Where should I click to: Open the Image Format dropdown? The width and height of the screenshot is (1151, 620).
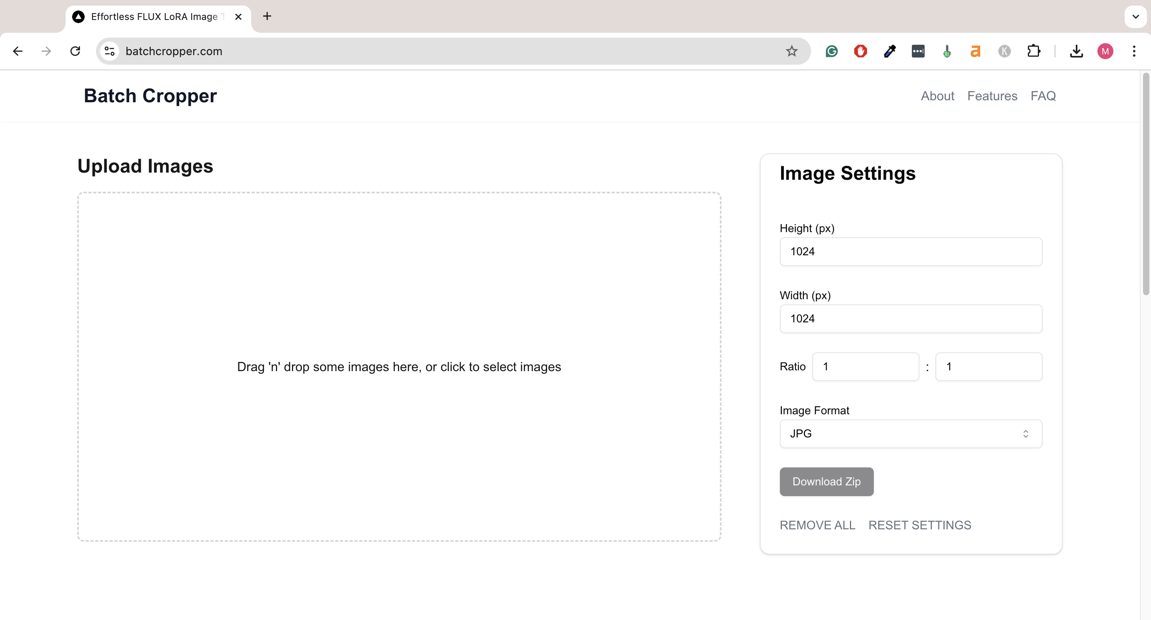pyautogui.click(x=910, y=433)
